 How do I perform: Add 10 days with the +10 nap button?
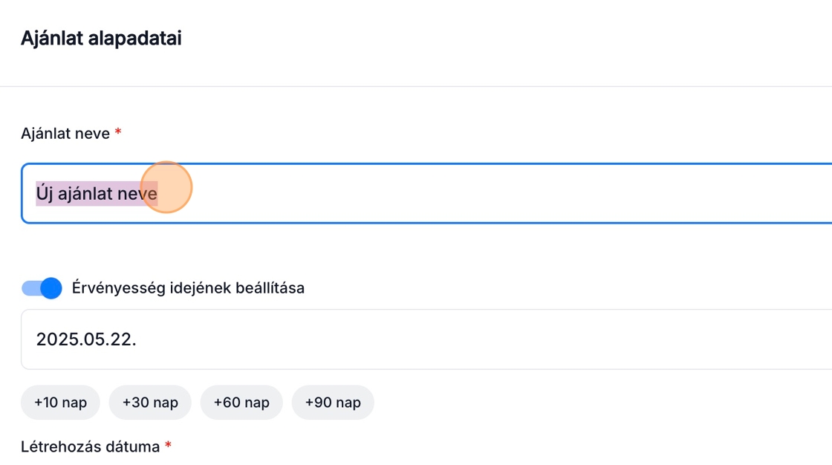click(x=60, y=403)
